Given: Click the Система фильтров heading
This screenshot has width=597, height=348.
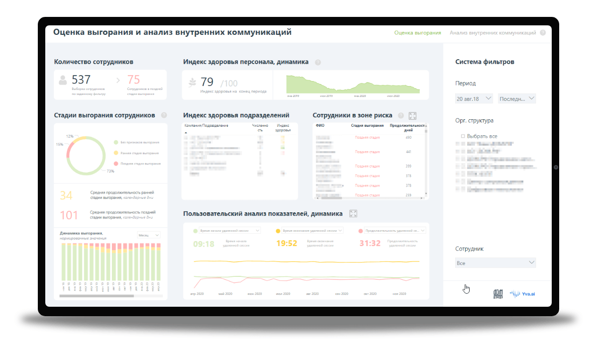Looking at the screenshot, I should pos(485,62).
